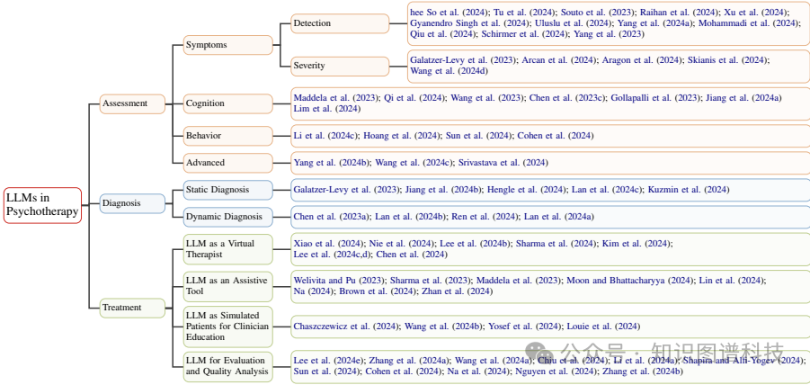
Task: Open citation Aragon et al. (2024)
Action: click(x=642, y=60)
